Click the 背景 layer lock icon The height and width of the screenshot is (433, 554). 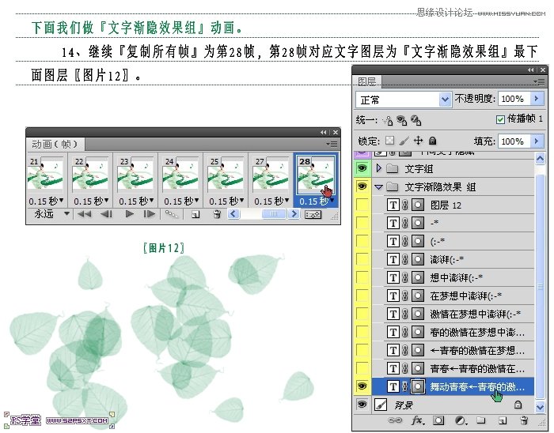pos(518,405)
